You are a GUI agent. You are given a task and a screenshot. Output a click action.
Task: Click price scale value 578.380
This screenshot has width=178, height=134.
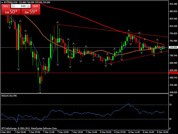pos(173,85)
